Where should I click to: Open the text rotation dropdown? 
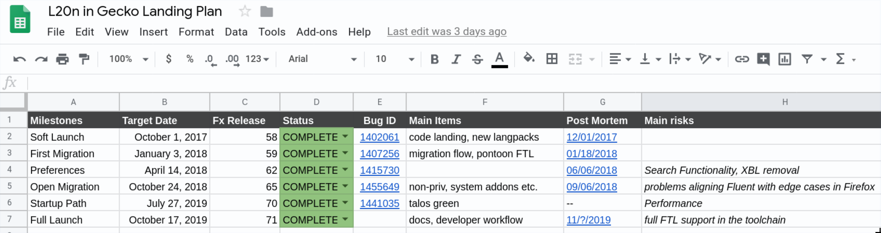pos(710,59)
